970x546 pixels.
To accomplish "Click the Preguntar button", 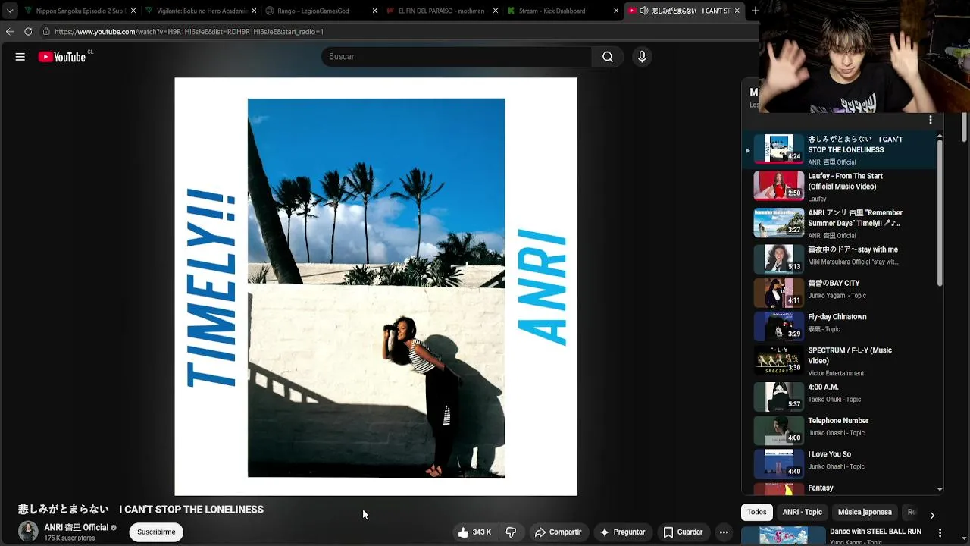I will click(622, 532).
